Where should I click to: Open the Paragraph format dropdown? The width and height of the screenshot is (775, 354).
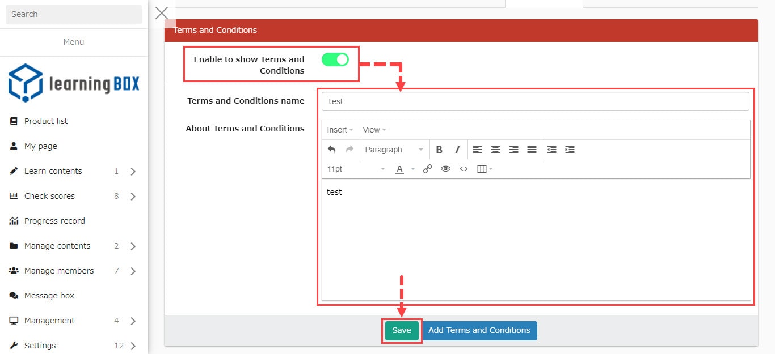pos(394,150)
